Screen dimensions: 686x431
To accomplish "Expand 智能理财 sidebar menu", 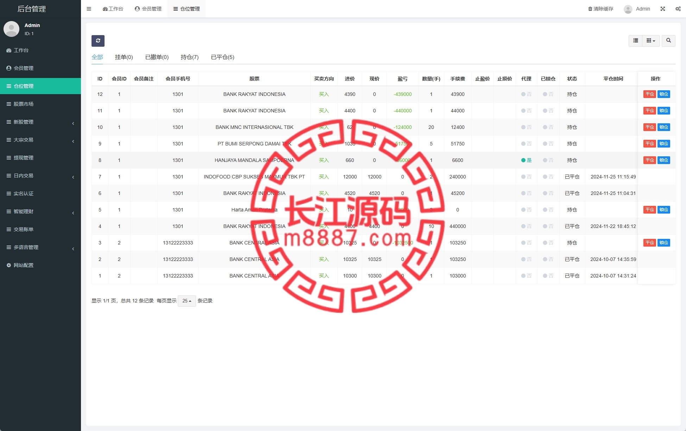I will tap(40, 211).
